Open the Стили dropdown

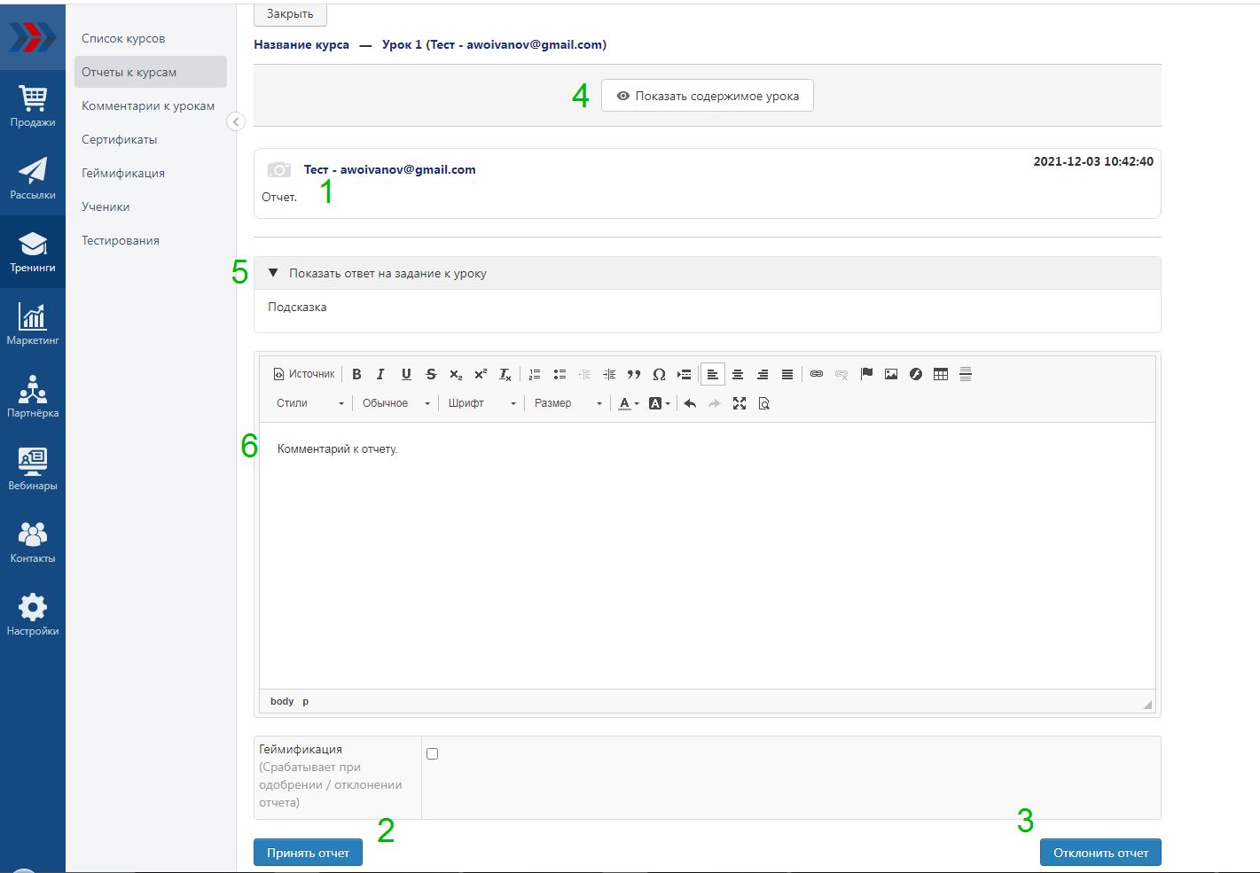pyautogui.click(x=309, y=403)
